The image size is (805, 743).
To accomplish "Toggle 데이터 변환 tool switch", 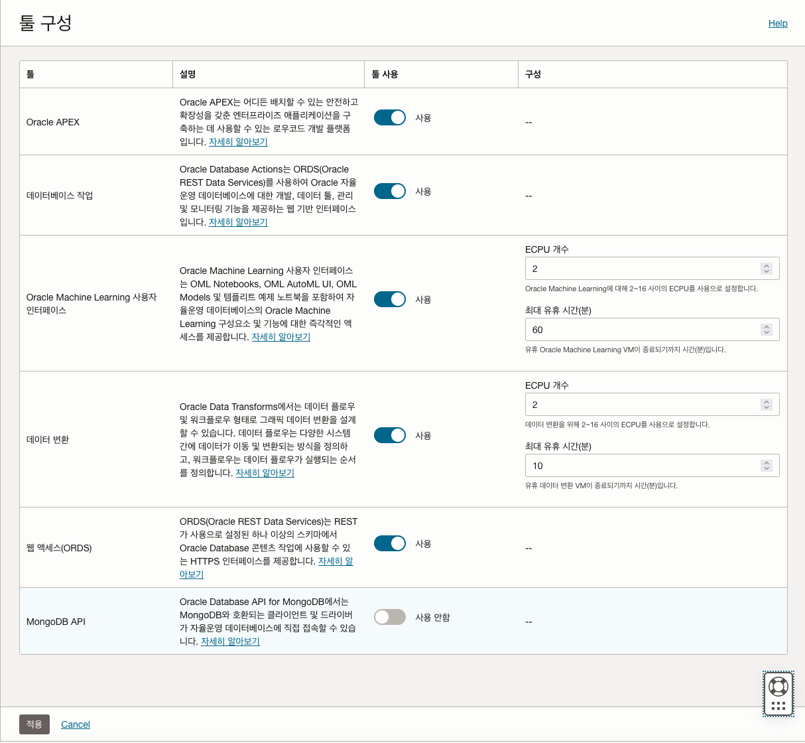I will coord(390,435).
